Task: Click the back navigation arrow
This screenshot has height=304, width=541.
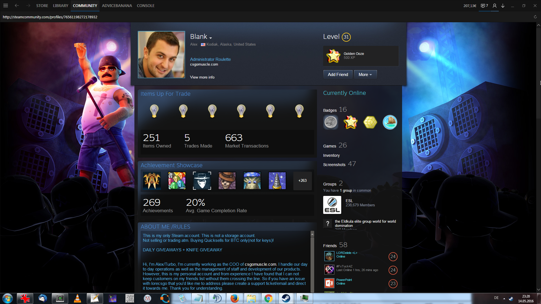Action: [x=17, y=6]
